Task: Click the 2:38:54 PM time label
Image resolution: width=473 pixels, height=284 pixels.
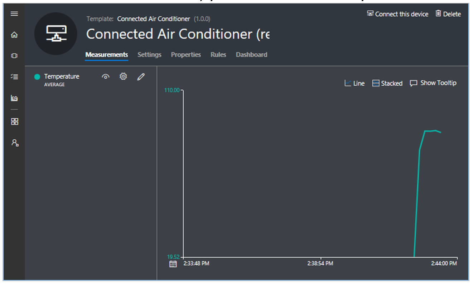Action: (320, 263)
